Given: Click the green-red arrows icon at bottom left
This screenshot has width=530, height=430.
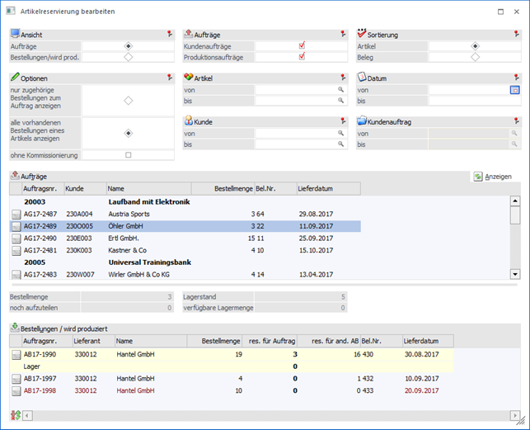Looking at the screenshot, I should pos(16,413).
